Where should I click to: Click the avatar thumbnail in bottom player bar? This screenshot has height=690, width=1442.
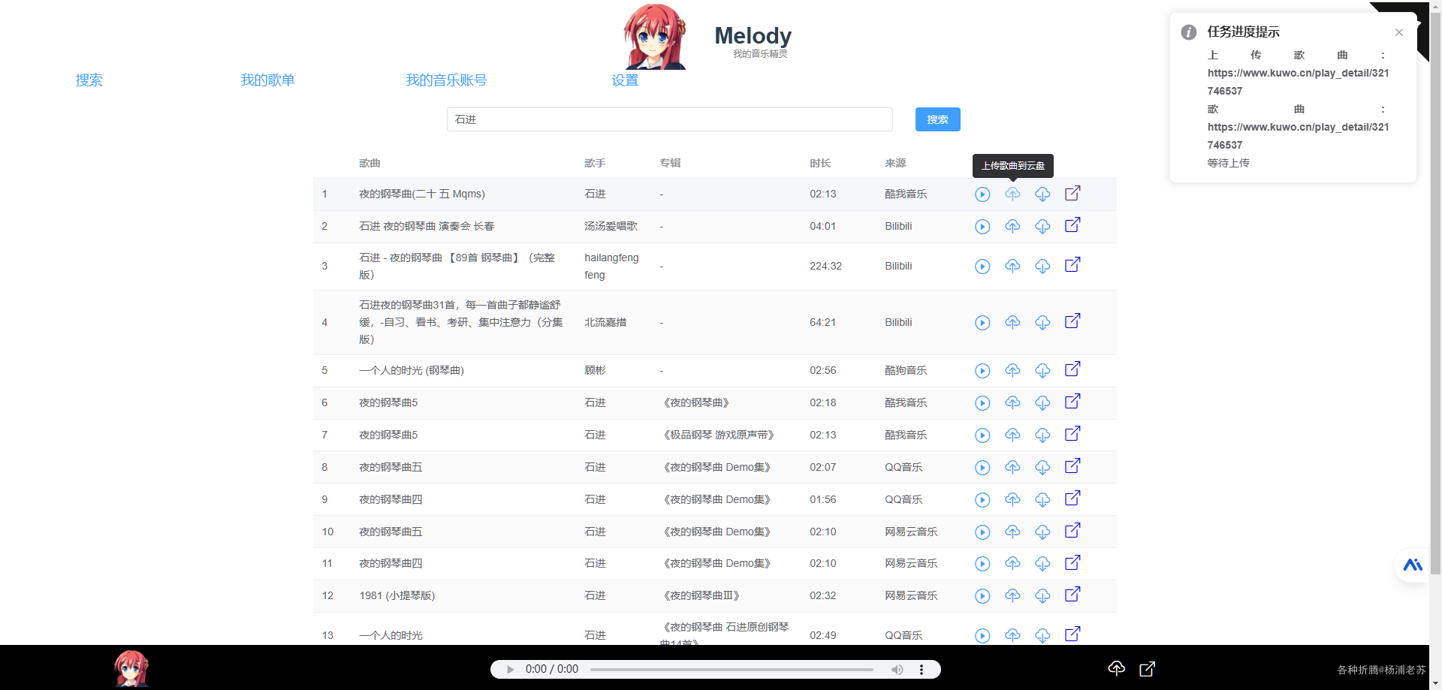point(131,668)
